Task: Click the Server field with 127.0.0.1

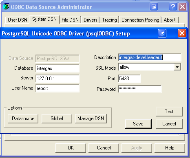Action: (x=57, y=78)
